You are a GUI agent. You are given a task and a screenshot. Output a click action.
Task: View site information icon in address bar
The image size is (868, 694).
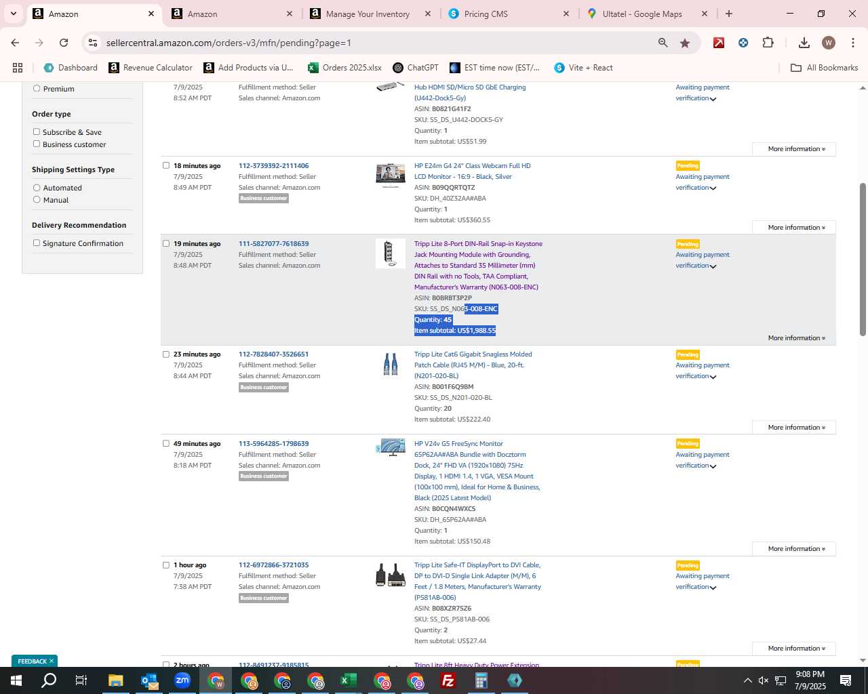[93, 43]
